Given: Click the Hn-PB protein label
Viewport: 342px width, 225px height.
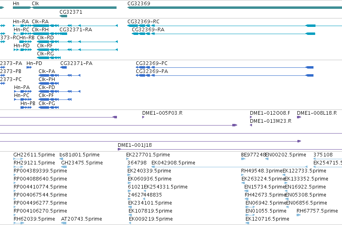Looking at the screenshot, I should [x=28, y=103].
